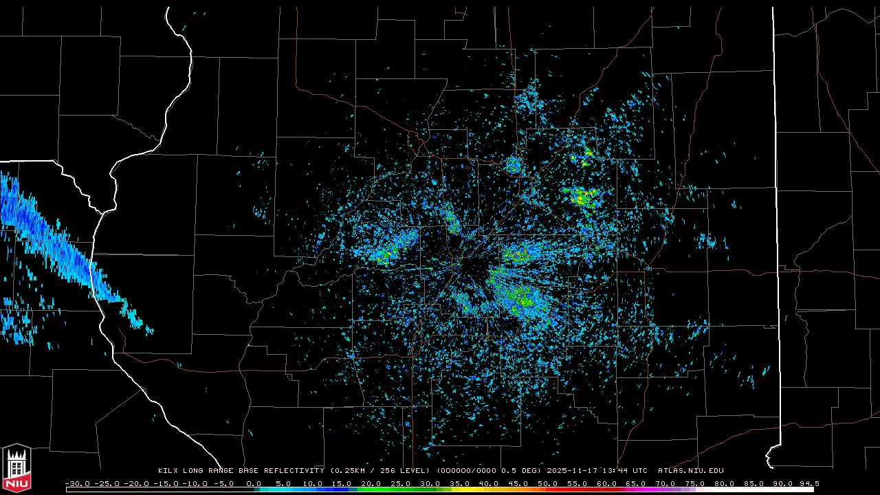Image resolution: width=880 pixels, height=495 pixels.
Task: Click the 50.0 value on the color scale
Action: 547,483
